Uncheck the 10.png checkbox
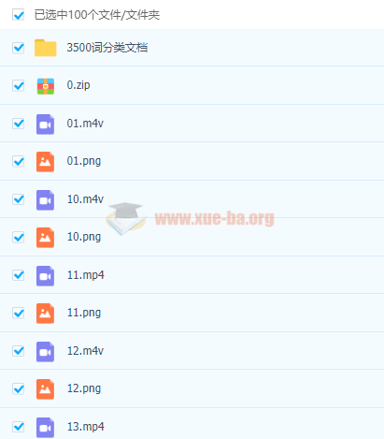Viewport: 384px width, 439px height. [19, 237]
